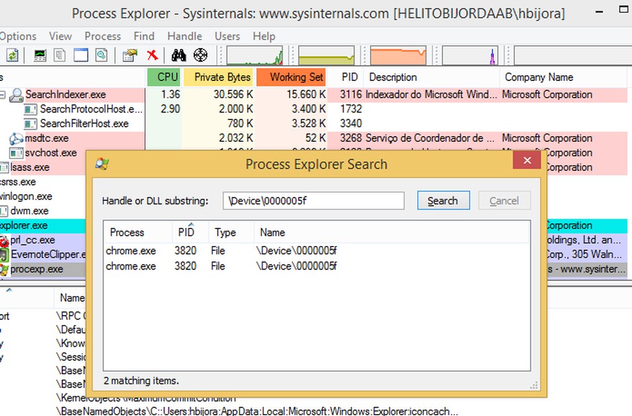The image size is (632, 416).
Task: Toggle the Show Lower Pane toolbar icon
Action: 80,56
